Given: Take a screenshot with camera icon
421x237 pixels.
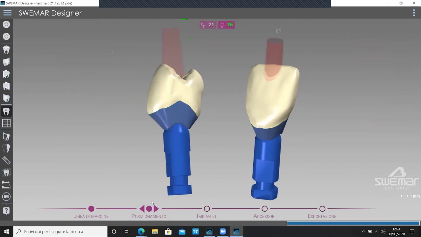Looking at the screenshot, I should pos(6,197).
